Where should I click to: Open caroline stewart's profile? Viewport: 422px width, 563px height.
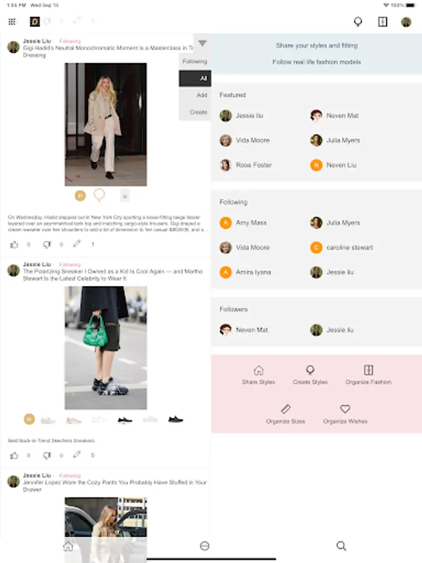(x=341, y=247)
